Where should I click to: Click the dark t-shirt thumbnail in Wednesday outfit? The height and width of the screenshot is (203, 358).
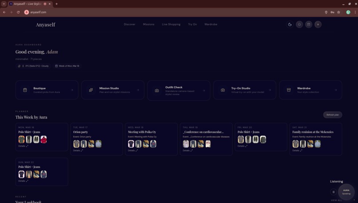click(x=131, y=144)
